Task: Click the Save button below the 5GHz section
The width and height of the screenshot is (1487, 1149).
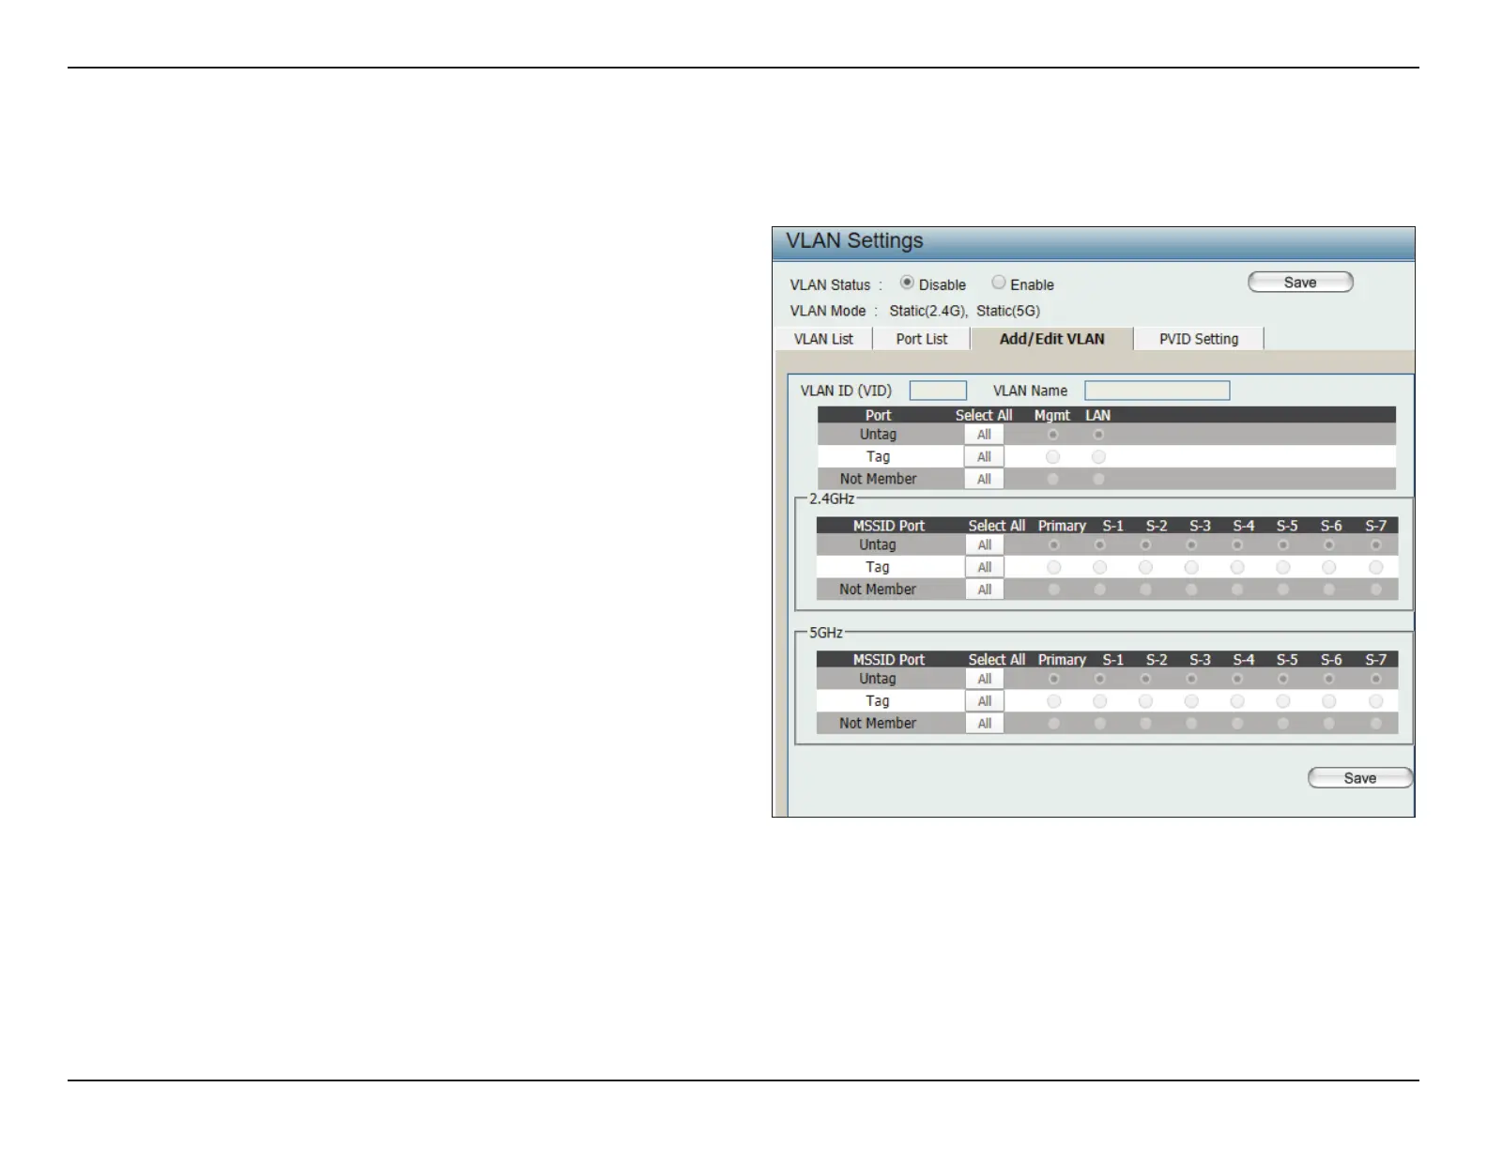Action: (x=1360, y=778)
